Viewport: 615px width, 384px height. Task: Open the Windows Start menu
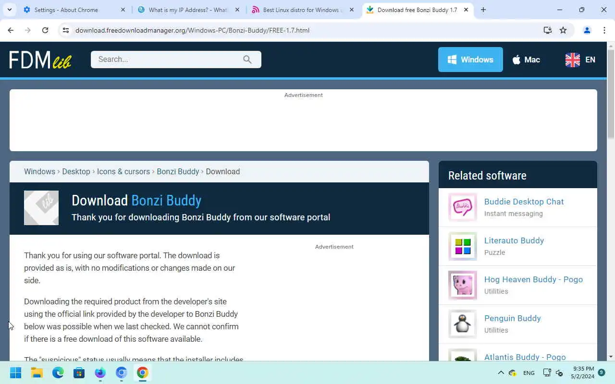point(15,372)
